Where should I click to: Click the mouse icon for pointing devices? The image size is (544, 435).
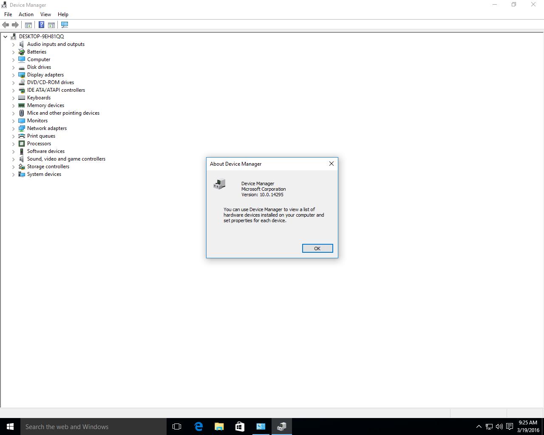click(x=22, y=113)
